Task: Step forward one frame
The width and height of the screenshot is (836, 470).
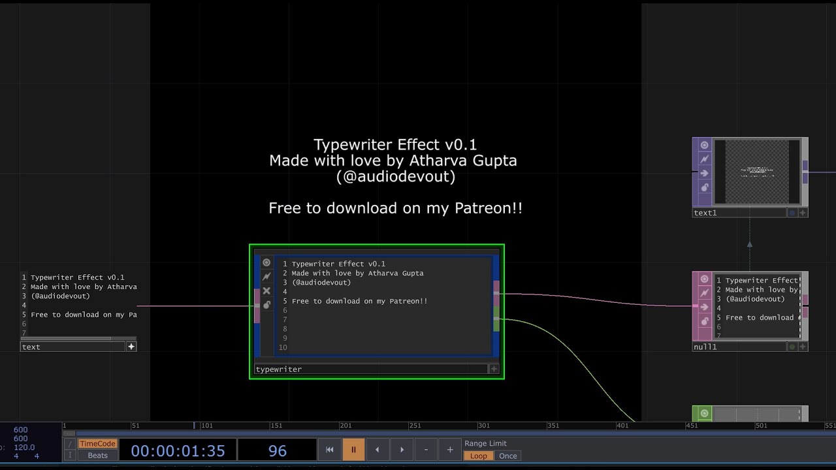Action: coord(402,449)
